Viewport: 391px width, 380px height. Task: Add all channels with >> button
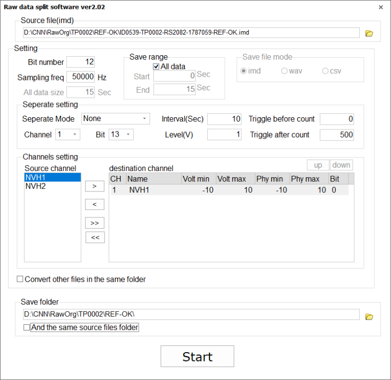pos(94,223)
